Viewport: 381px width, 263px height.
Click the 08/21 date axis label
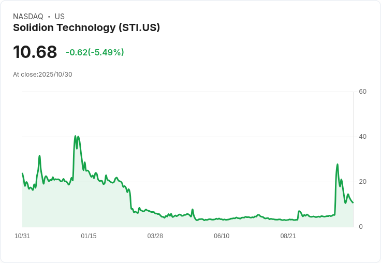288,236
